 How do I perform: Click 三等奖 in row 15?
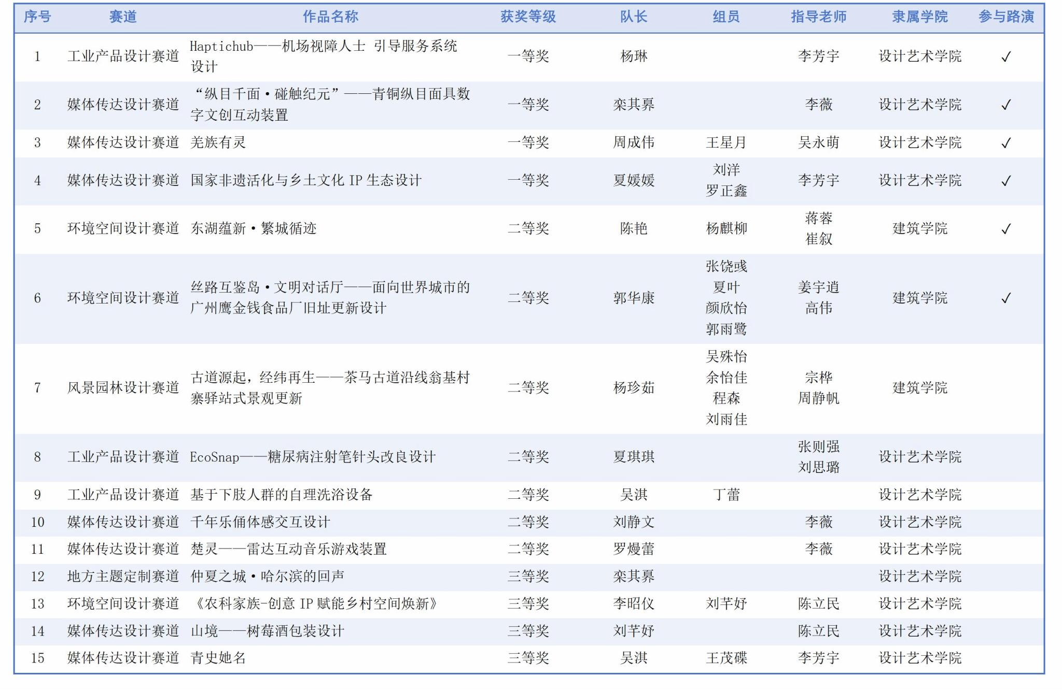[x=528, y=658]
